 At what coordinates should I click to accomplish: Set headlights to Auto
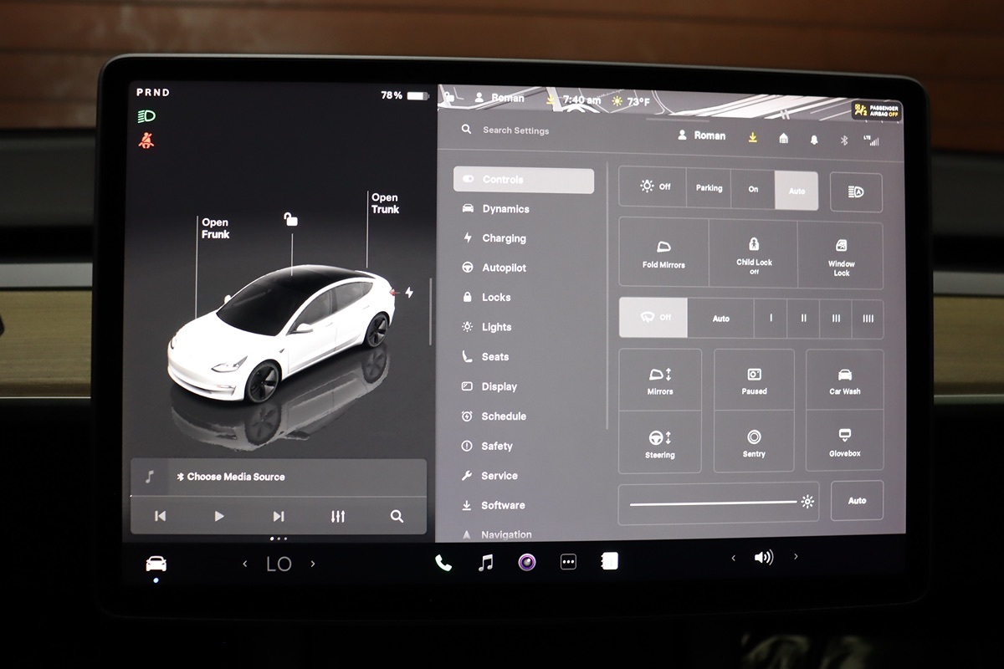pos(797,191)
